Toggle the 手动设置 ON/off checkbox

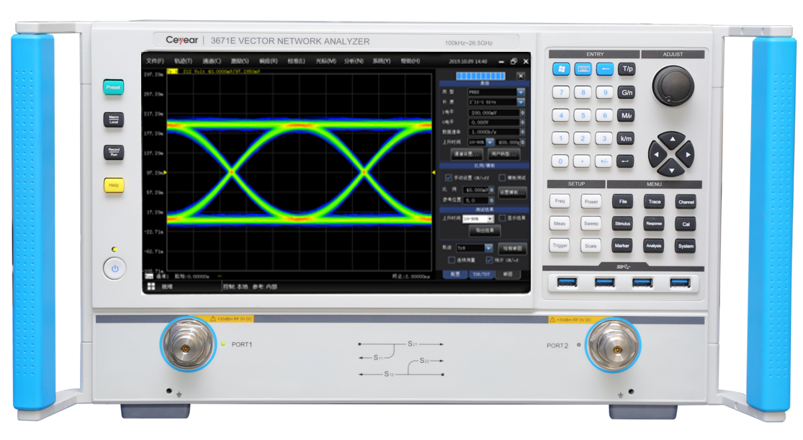pos(449,178)
